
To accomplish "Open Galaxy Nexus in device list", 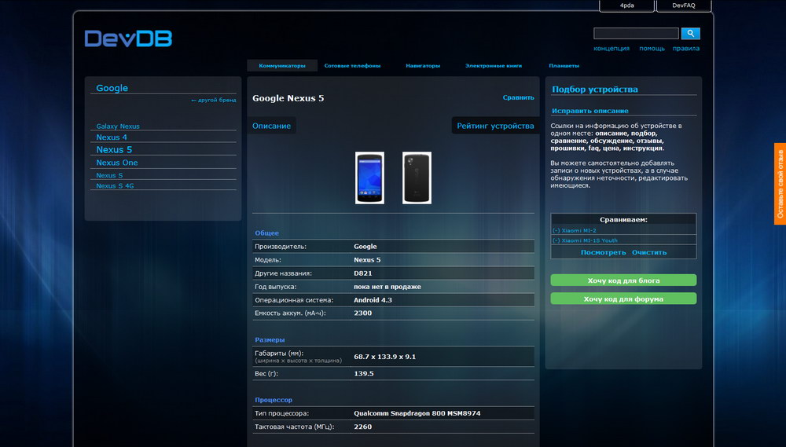I will coord(118,126).
